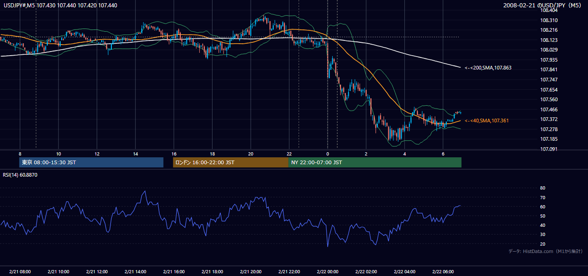
Task: Click price axis value 108.216
Action: [549, 30]
